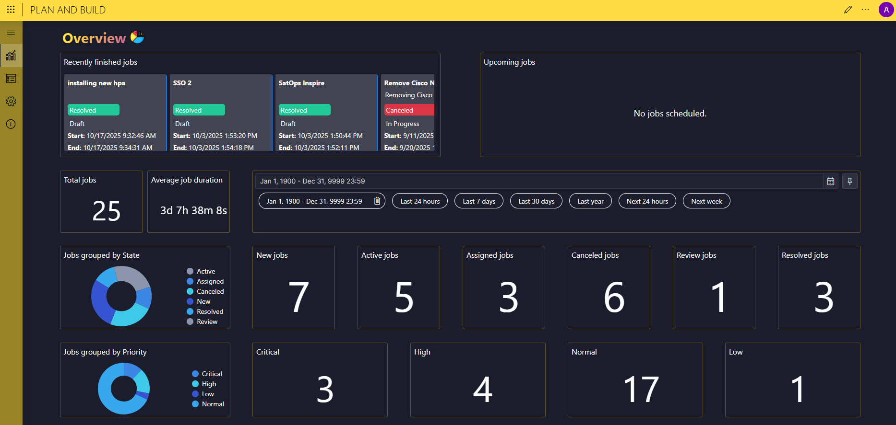The width and height of the screenshot is (896, 425).
Task: Expand the hamburger sidebar menu
Action: coord(11,33)
